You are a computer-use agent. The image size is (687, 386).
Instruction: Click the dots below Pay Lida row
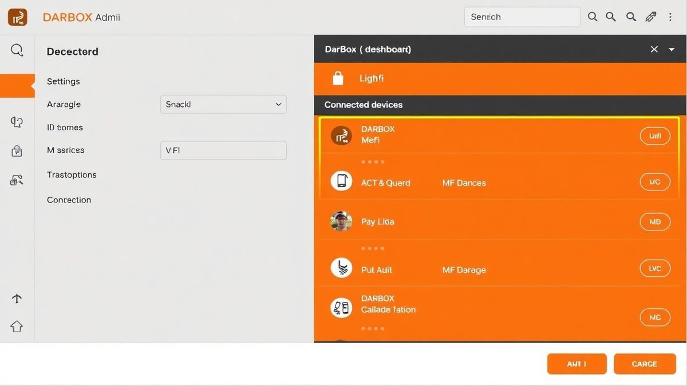click(x=373, y=249)
